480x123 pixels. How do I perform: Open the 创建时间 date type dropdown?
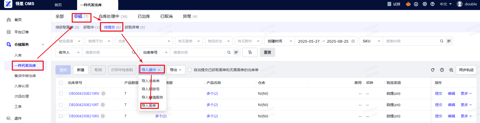(280, 41)
